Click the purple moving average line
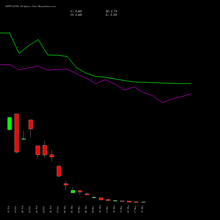The width and height of the screenshot is (220, 220). click(x=95, y=84)
